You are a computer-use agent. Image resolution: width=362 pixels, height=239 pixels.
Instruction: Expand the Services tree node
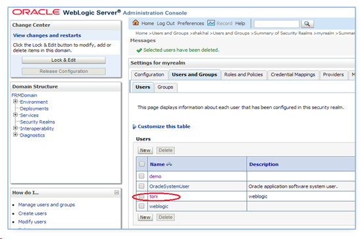pyautogui.click(x=15, y=115)
